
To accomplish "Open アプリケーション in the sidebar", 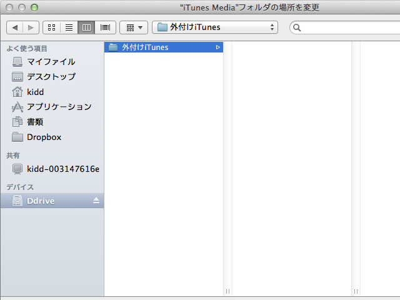I will tap(52, 107).
